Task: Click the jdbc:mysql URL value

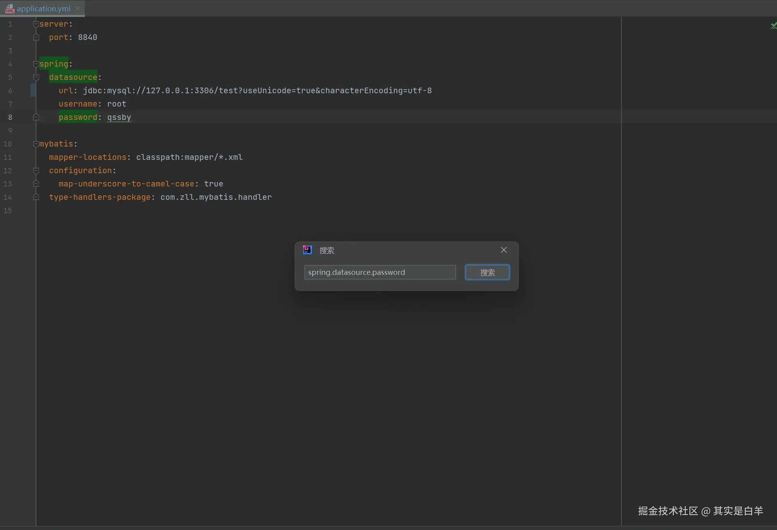Action: (x=257, y=91)
